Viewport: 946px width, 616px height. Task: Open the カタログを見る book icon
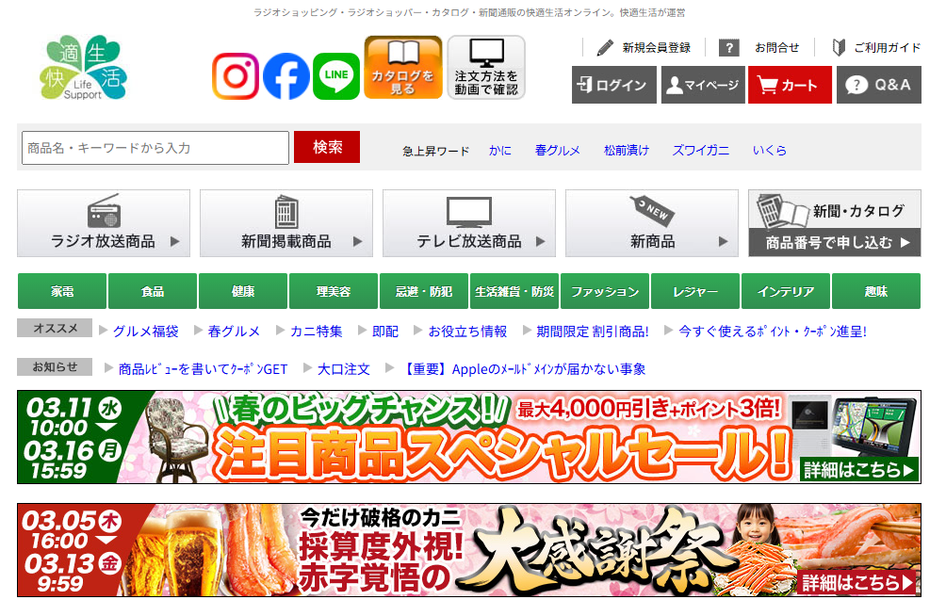[x=402, y=68]
